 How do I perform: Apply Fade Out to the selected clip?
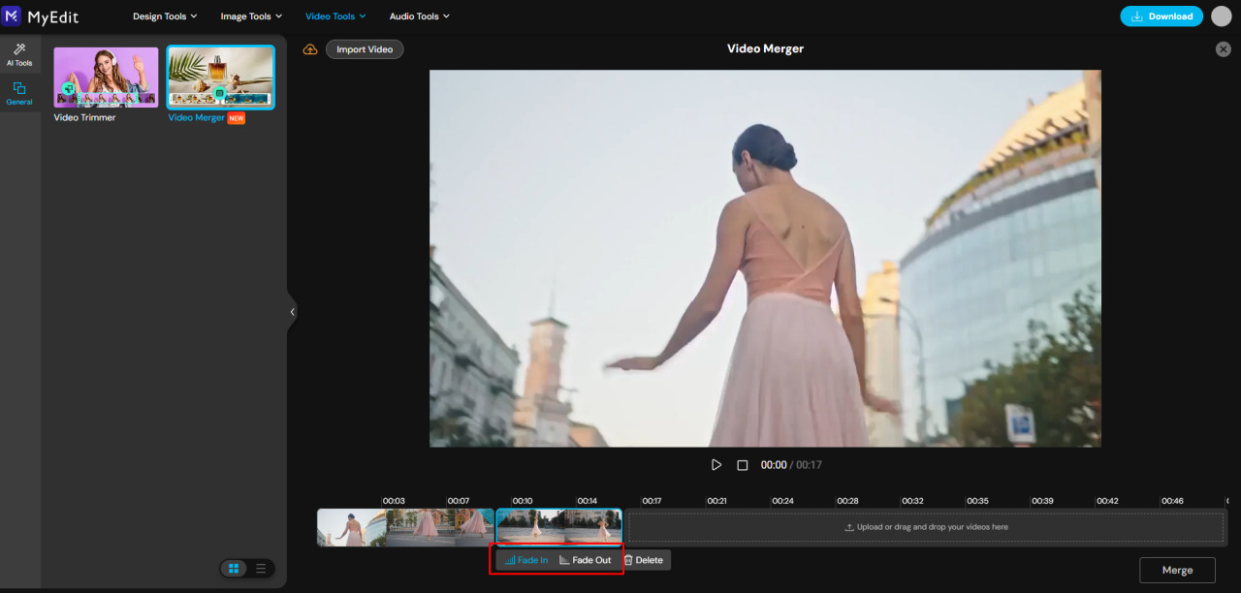coord(586,559)
